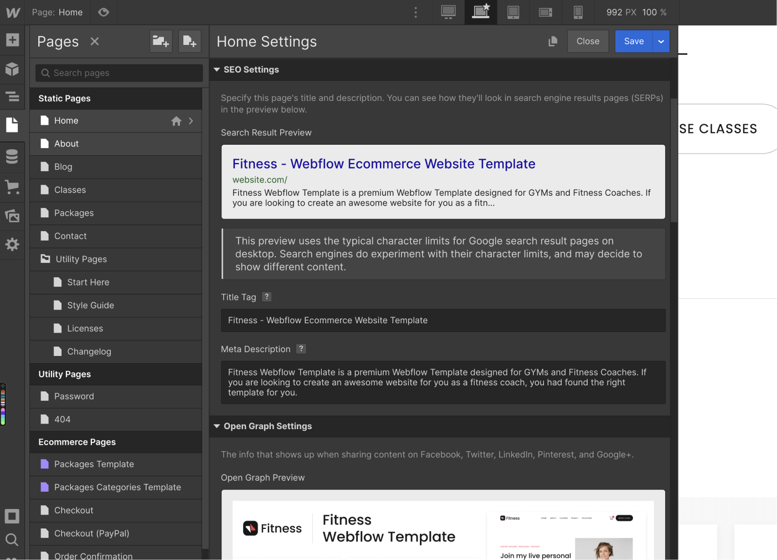The height and width of the screenshot is (560, 777).
Task: Select the base desktop breakpoint with star
Action: [x=481, y=12]
